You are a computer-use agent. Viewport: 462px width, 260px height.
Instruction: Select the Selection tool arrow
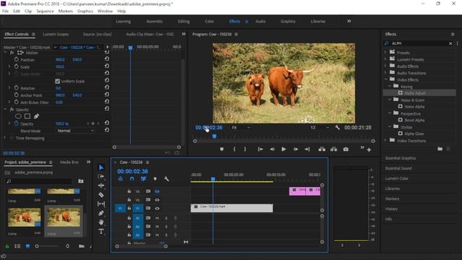point(101,168)
